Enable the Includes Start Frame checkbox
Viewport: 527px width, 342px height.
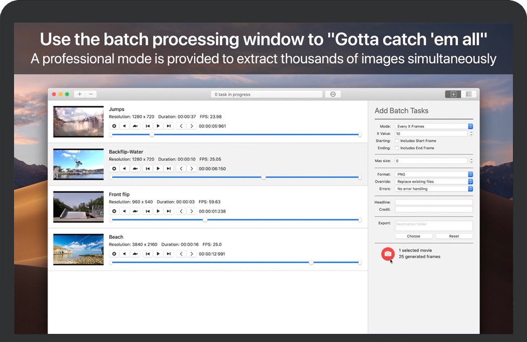point(397,141)
